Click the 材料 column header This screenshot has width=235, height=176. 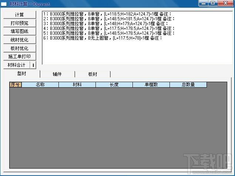(x=77, y=85)
